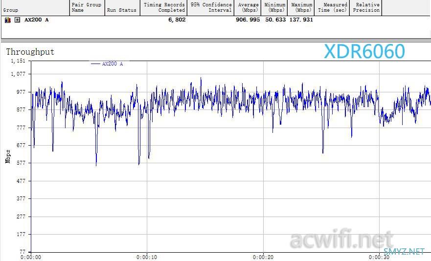
Task: Select the 6,802 timing records value
Action: tap(177, 20)
